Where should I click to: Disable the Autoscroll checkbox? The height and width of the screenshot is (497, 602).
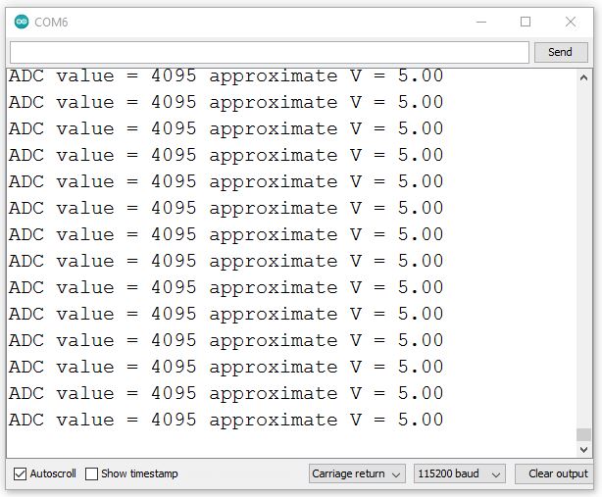[20, 474]
